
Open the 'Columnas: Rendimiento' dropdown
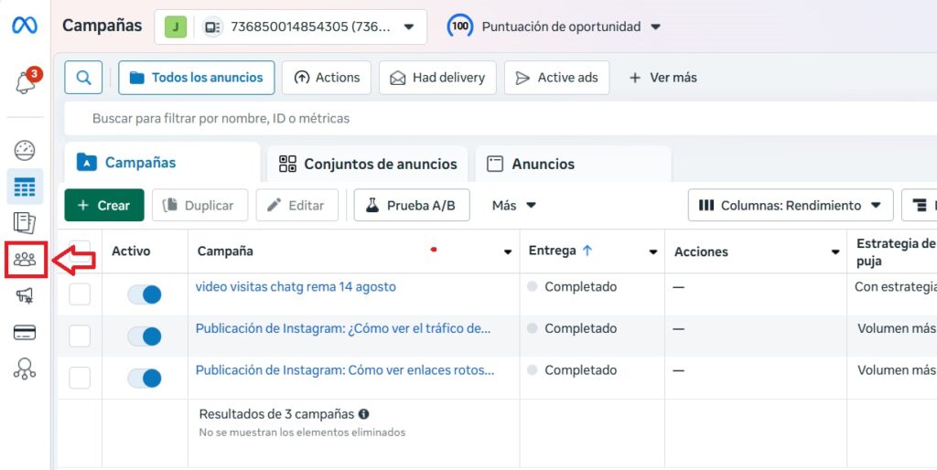coord(791,206)
